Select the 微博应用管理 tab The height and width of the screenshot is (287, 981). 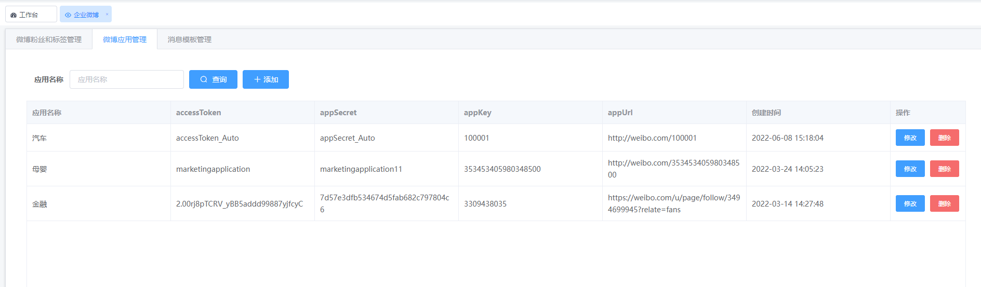(125, 39)
